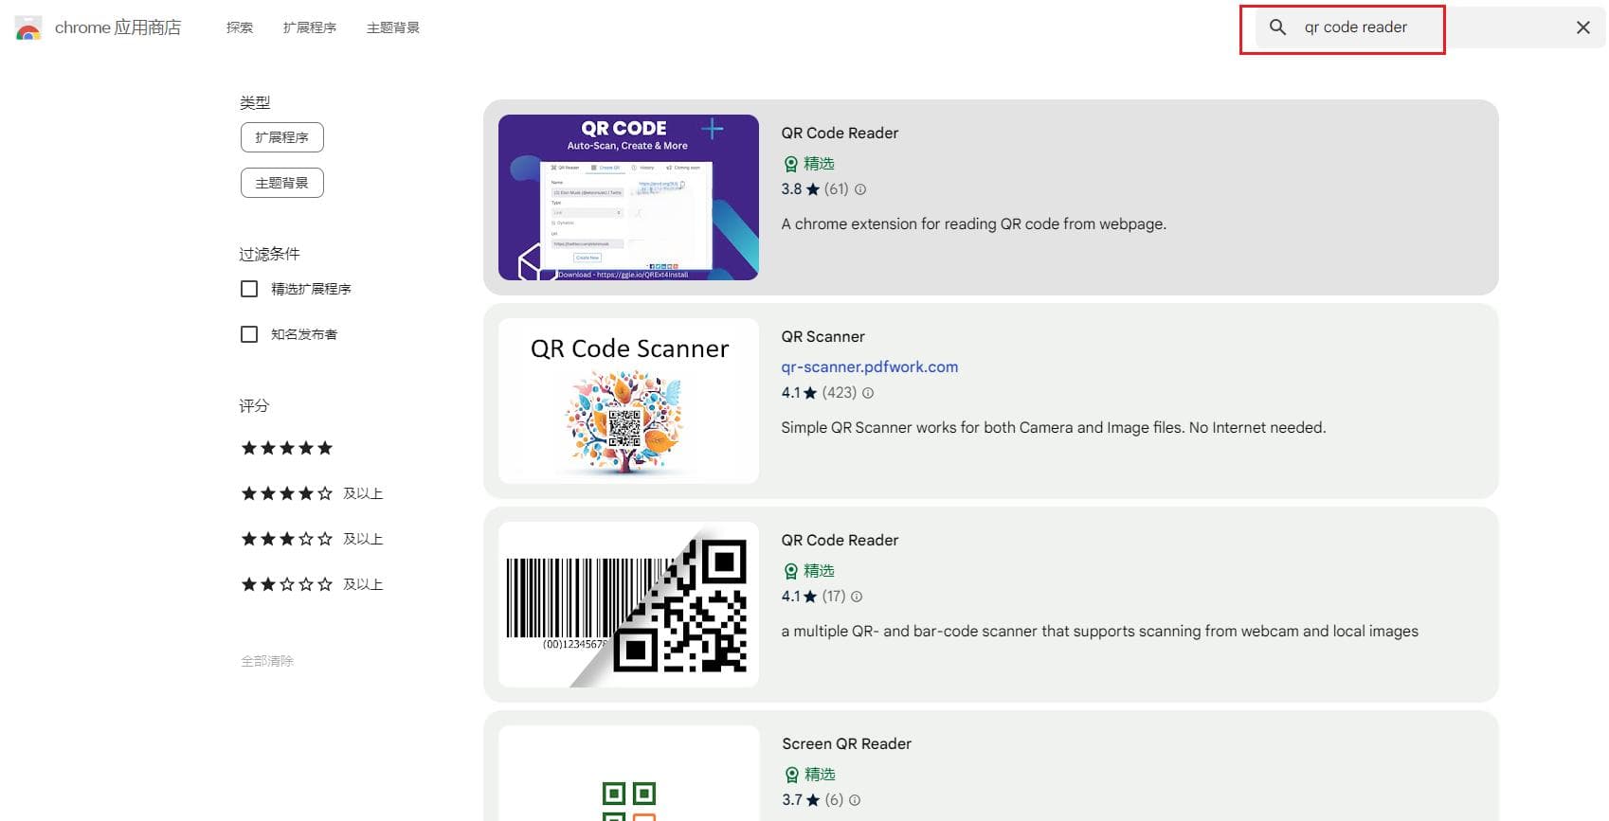The image size is (1609, 821).
Task: Click the 评分 section heading
Action: pyautogui.click(x=254, y=405)
